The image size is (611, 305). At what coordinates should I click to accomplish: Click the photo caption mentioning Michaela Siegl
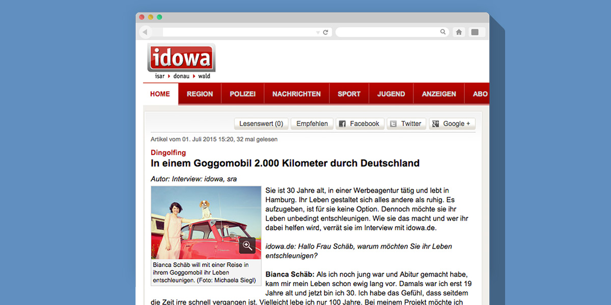click(x=206, y=272)
